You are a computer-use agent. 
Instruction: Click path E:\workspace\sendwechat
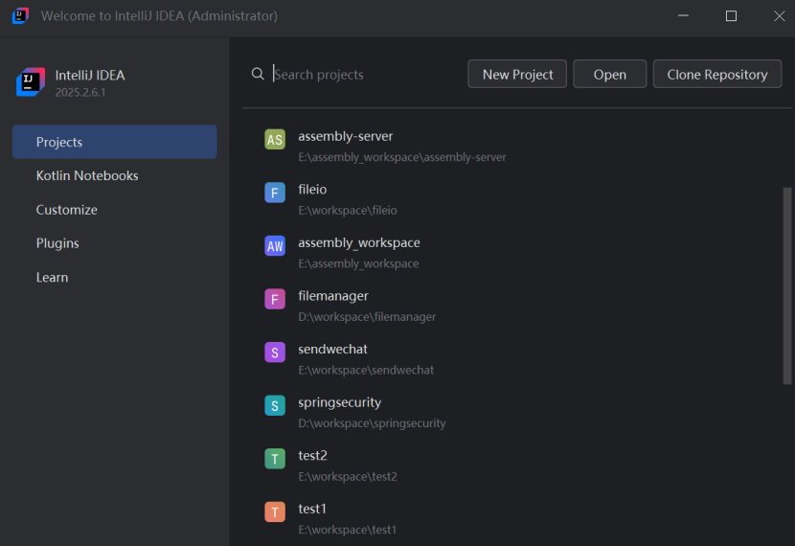[366, 370]
